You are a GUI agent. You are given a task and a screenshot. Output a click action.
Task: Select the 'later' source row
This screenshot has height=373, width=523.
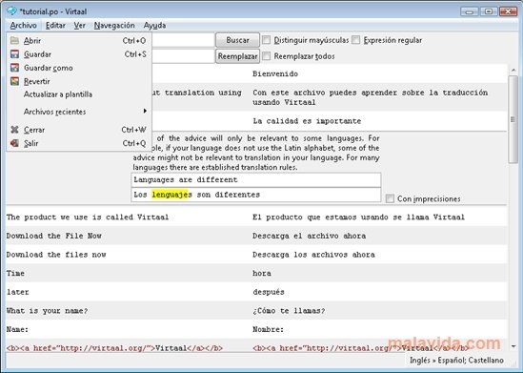[18, 292]
